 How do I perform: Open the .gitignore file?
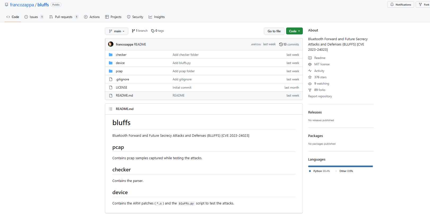click(122, 79)
